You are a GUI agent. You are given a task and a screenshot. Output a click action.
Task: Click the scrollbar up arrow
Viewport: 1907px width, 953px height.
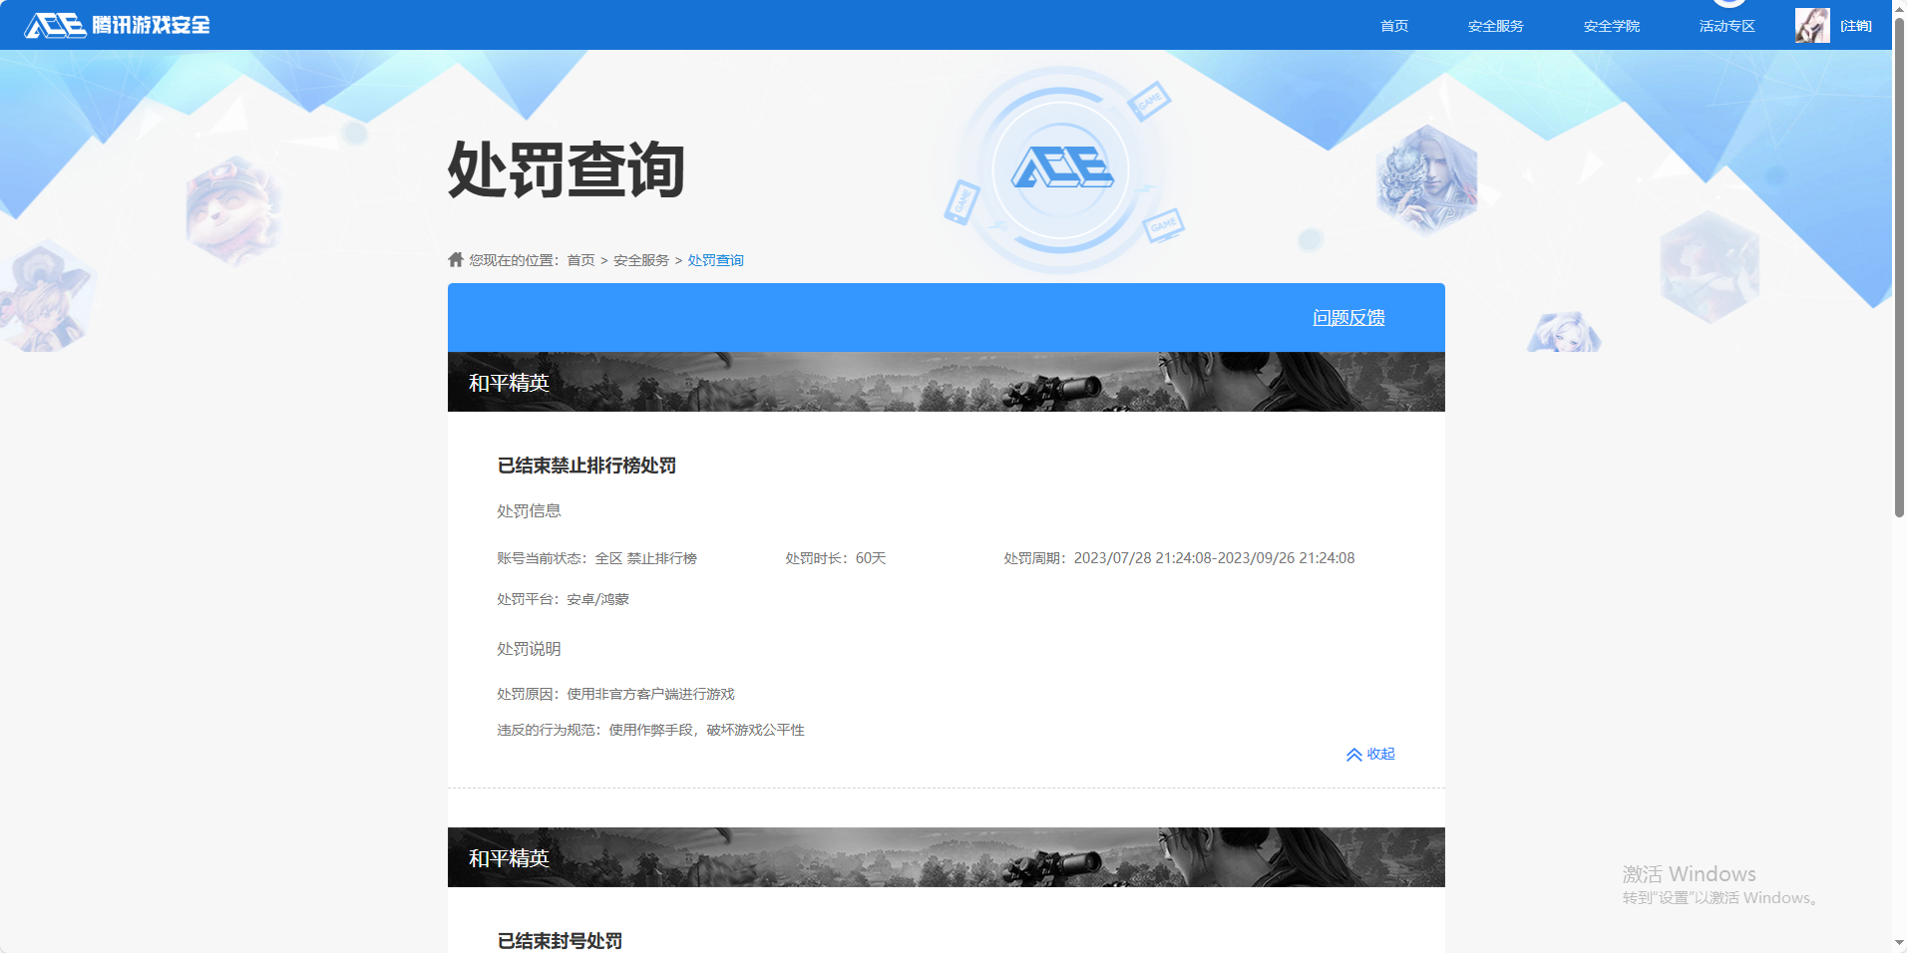click(1898, 8)
